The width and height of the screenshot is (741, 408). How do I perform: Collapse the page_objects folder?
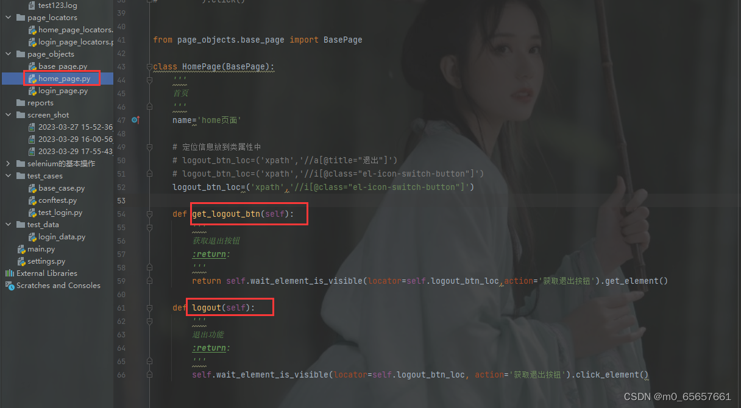tap(9, 54)
